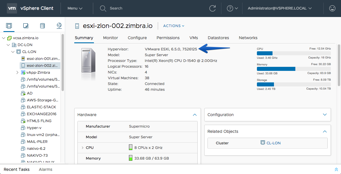Click the Storage usage bar

pos(294,84)
